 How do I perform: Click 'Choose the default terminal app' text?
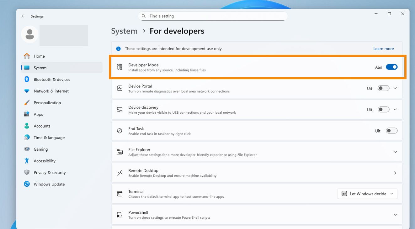click(x=176, y=197)
